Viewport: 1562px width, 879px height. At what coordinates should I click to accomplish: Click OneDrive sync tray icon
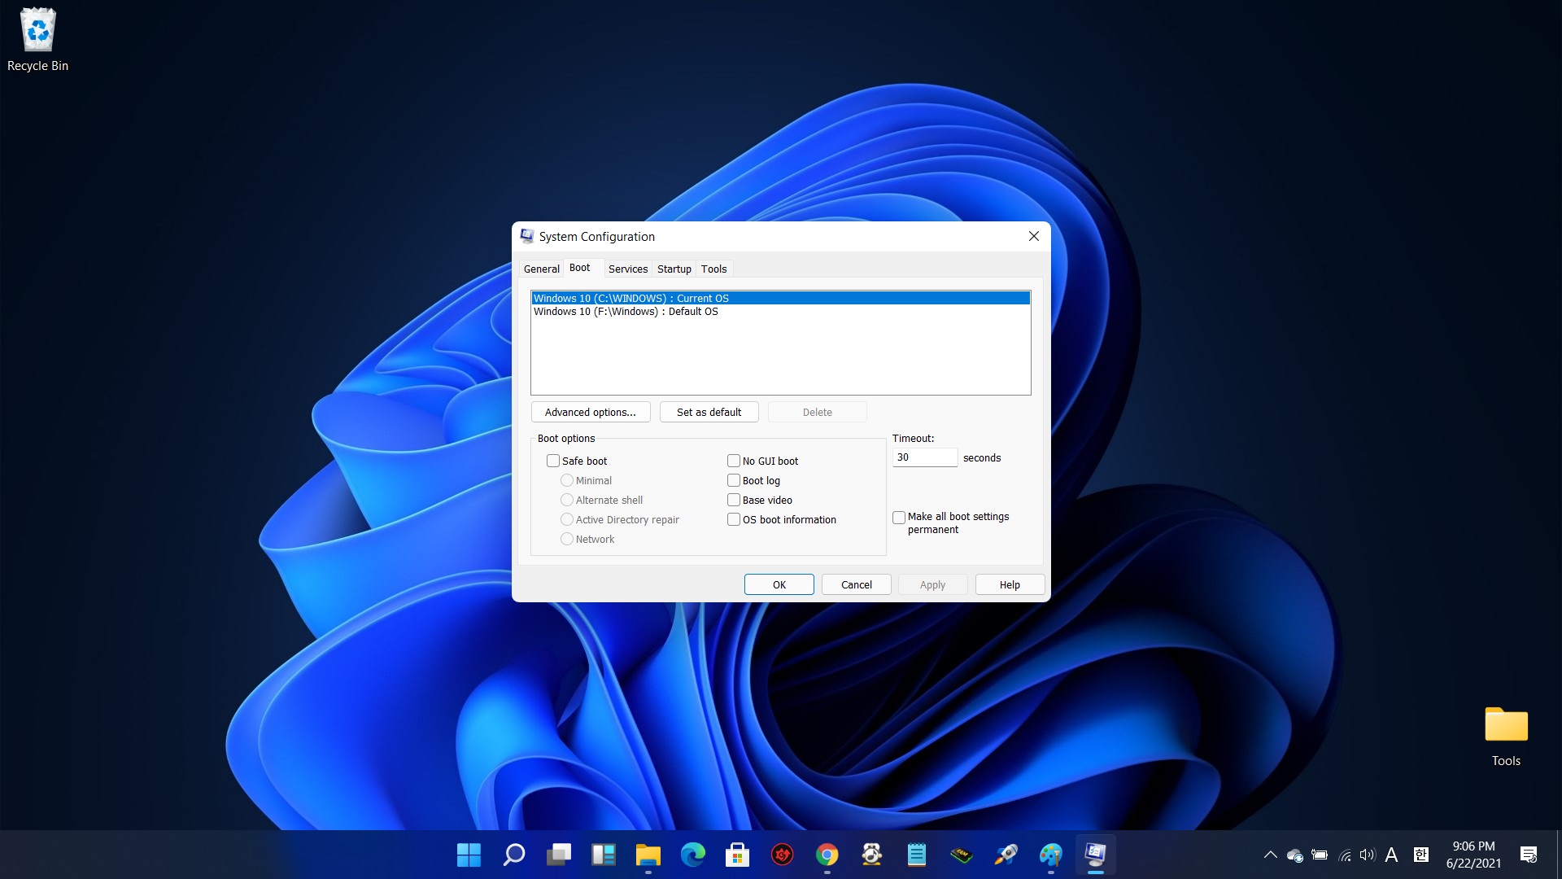[1295, 855]
